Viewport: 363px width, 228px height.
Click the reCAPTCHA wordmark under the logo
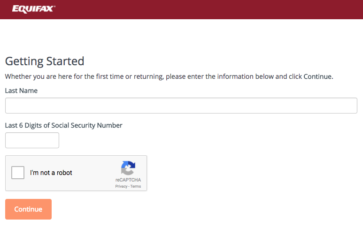tap(128, 180)
